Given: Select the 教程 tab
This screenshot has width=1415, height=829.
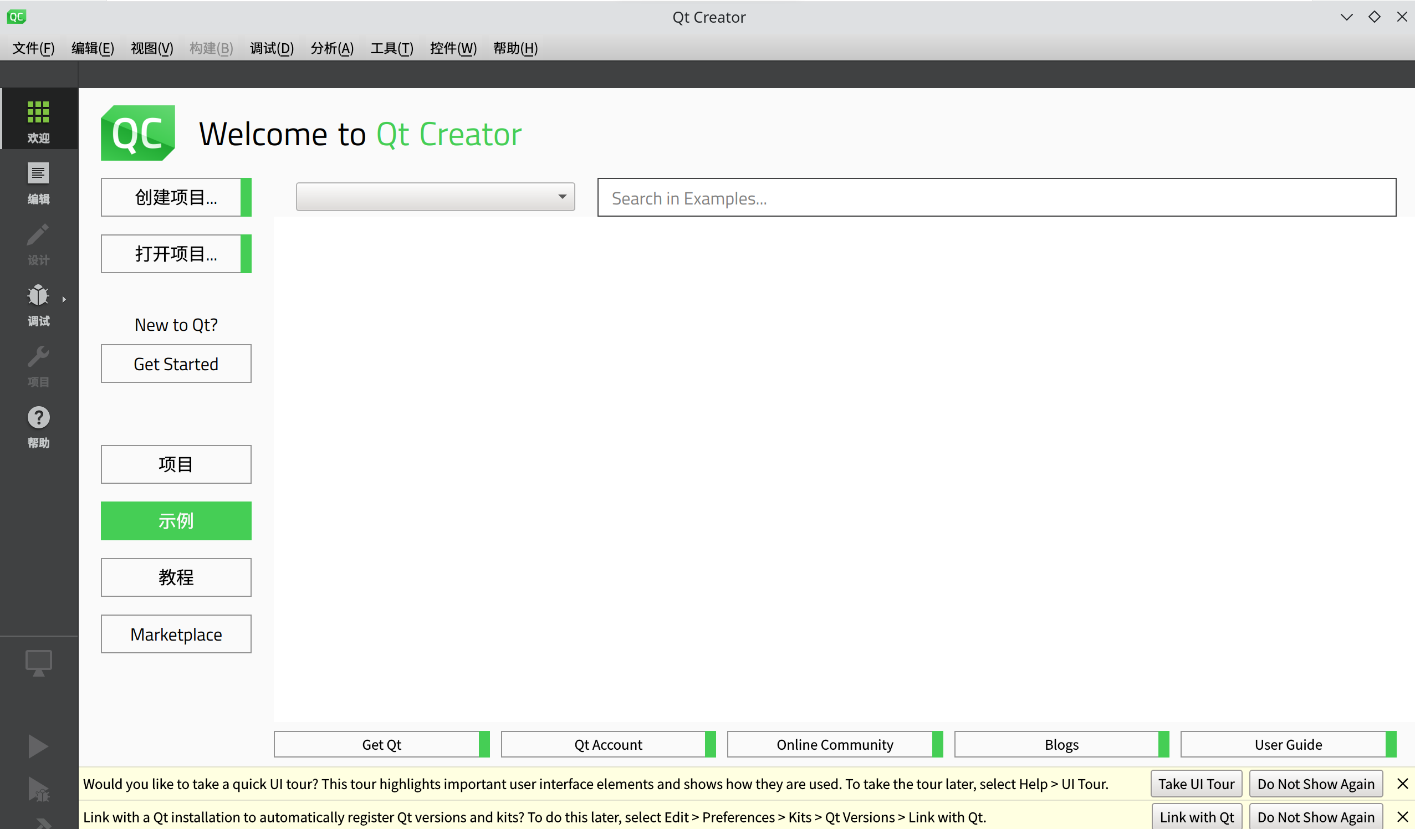Looking at the screenshot, I should click(x=176, y=577).
